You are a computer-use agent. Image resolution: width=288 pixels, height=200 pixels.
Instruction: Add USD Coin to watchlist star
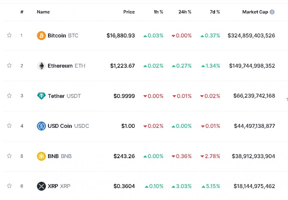9,126
